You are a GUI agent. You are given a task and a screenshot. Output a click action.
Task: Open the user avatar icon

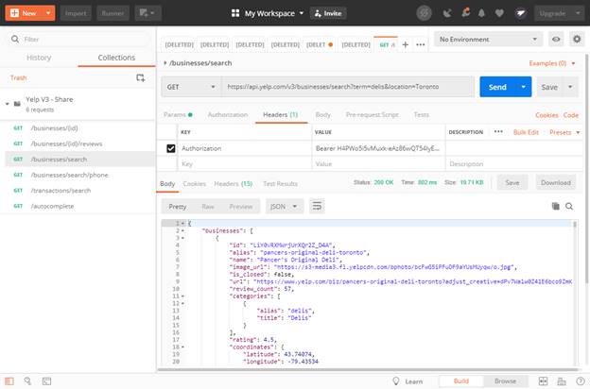[x=521, y=13]
